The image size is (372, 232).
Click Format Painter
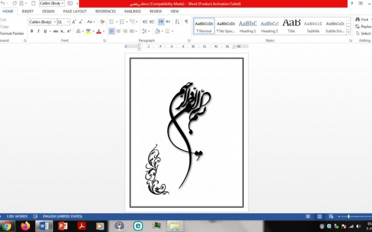click(x=12, y=34)
